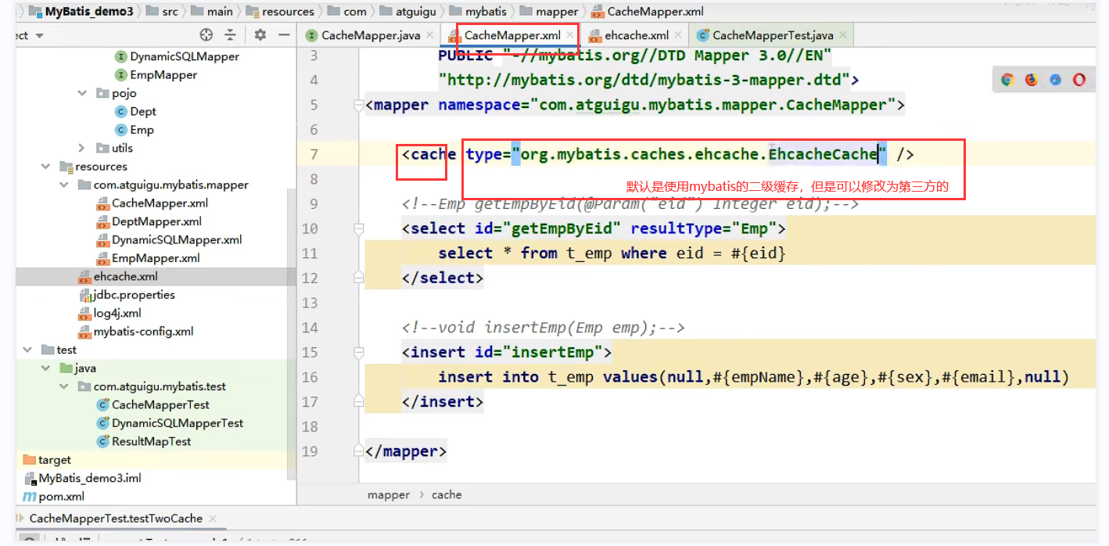The width and height of the screenshot is (1109, 546).
Task: Open Project panel settings gear
Action: point(260,35)
